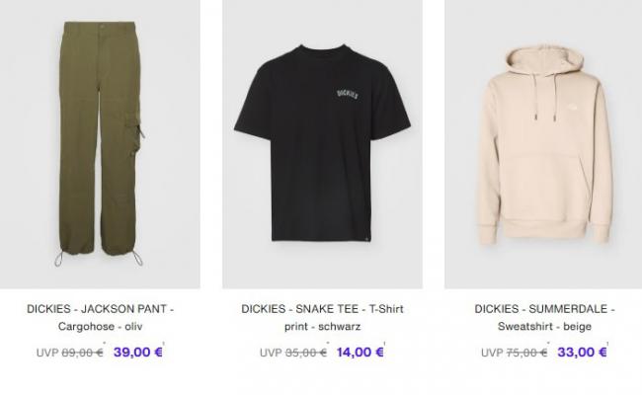Screen dimensions: 642x395
Task: Select the 14,00 € sale price
Action: coord(360,352)
